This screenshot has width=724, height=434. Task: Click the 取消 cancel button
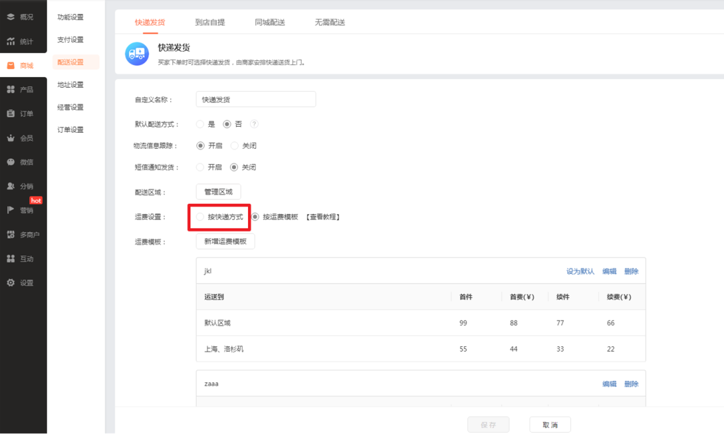(x=550, y=425)
